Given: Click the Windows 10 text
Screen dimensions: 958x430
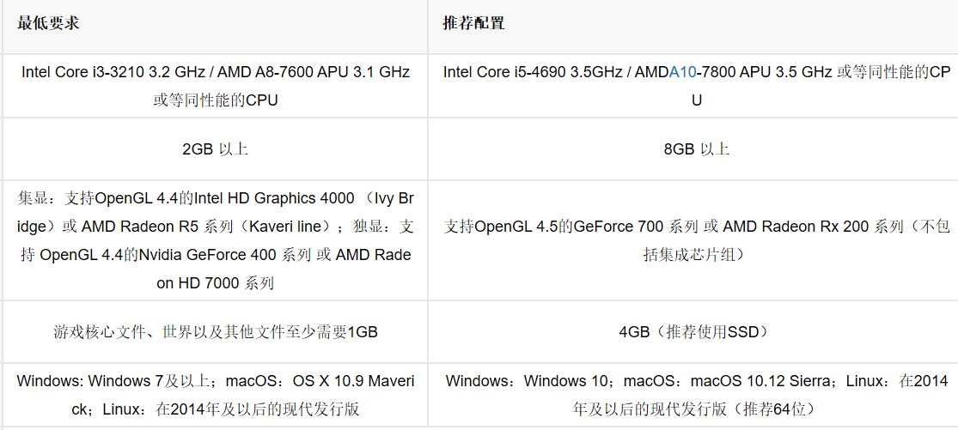Looking at the screenshot, I should coord(567,380).
